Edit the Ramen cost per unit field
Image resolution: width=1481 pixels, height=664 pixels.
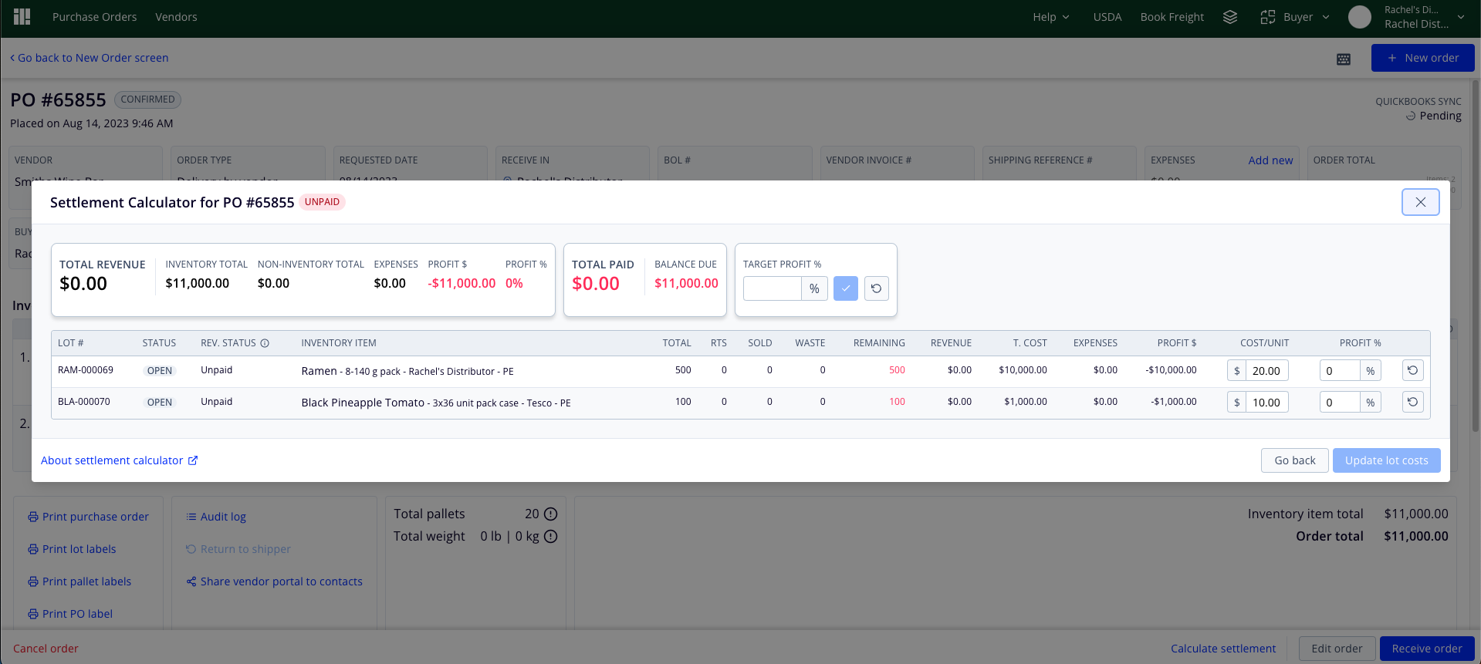[1266, 371]
